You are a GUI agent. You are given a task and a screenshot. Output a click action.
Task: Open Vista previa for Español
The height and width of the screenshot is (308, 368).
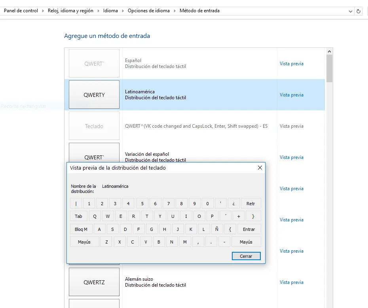(292, 64)
